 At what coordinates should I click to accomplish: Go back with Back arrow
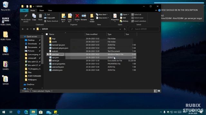[23, 29]
